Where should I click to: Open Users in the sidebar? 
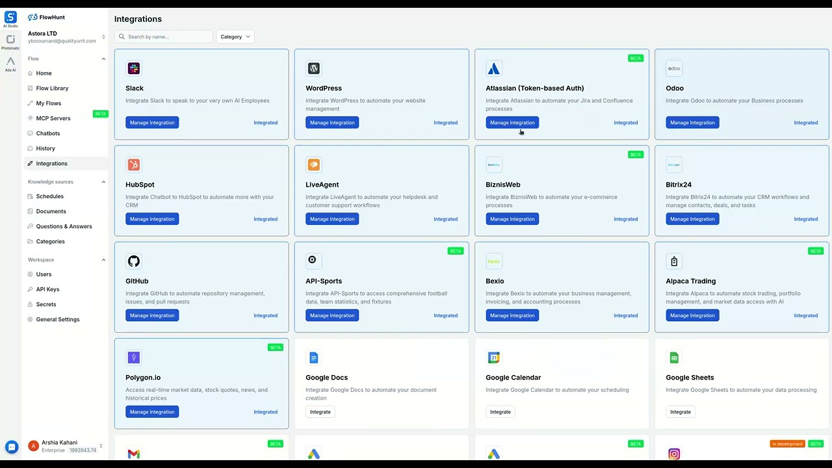66,274
